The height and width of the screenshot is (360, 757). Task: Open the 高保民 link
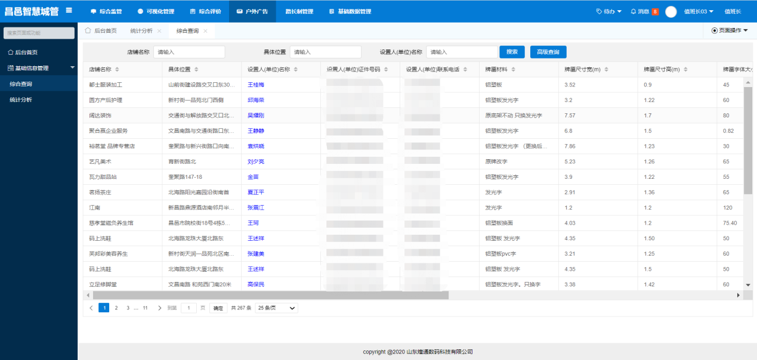pyautogui.click(x=255, y=285)
